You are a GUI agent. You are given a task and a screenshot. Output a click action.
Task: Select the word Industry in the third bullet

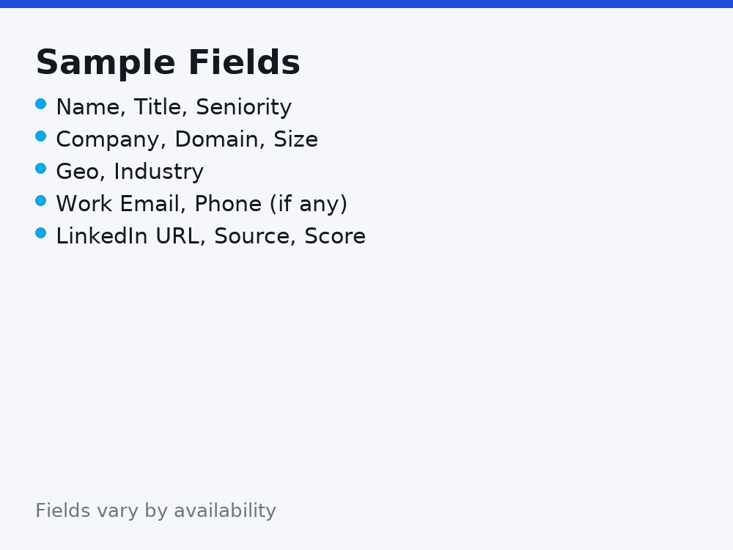coord(159,172)
